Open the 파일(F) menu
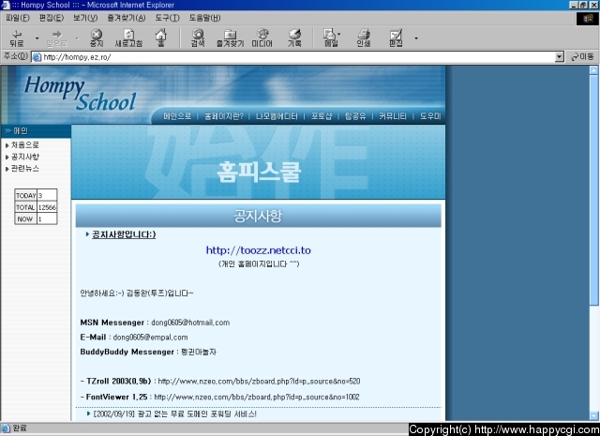The height and width of the screenshot is (436, 600). (18, 18)
